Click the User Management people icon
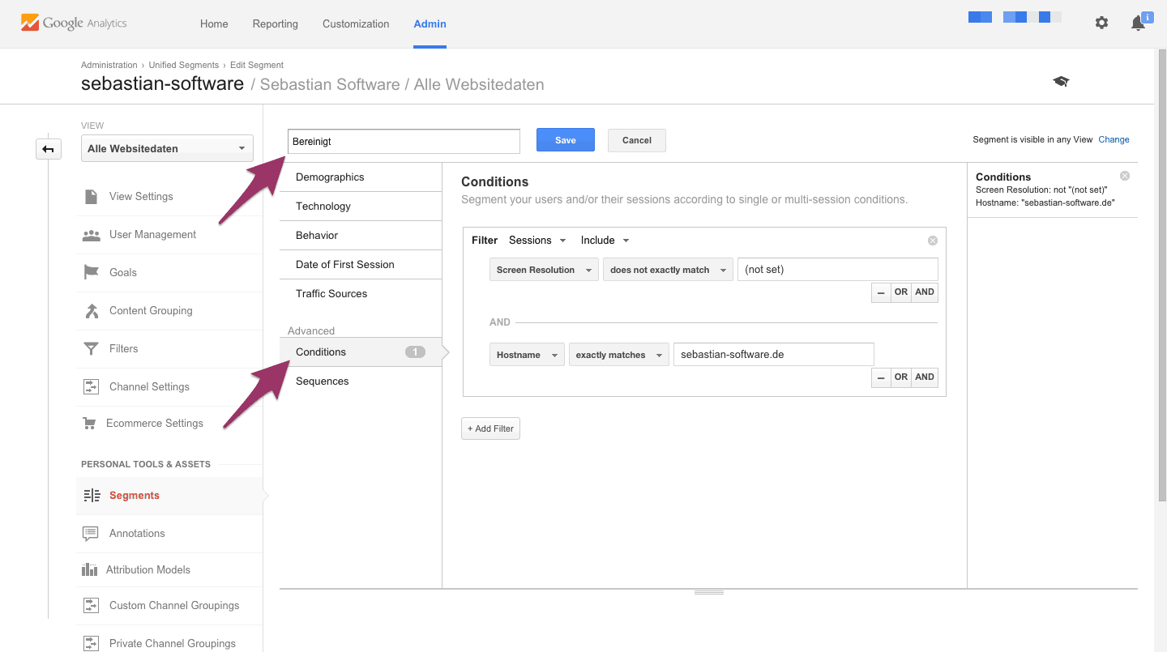 (92, 235)
